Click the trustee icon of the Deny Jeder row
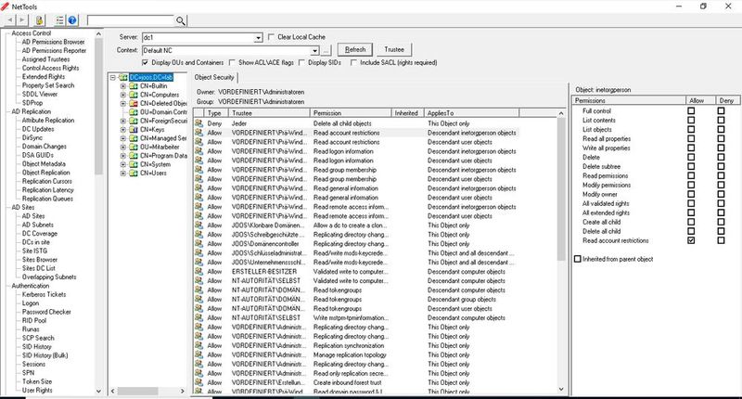Viewport: 742px width, 399px height. pos(198,123)
